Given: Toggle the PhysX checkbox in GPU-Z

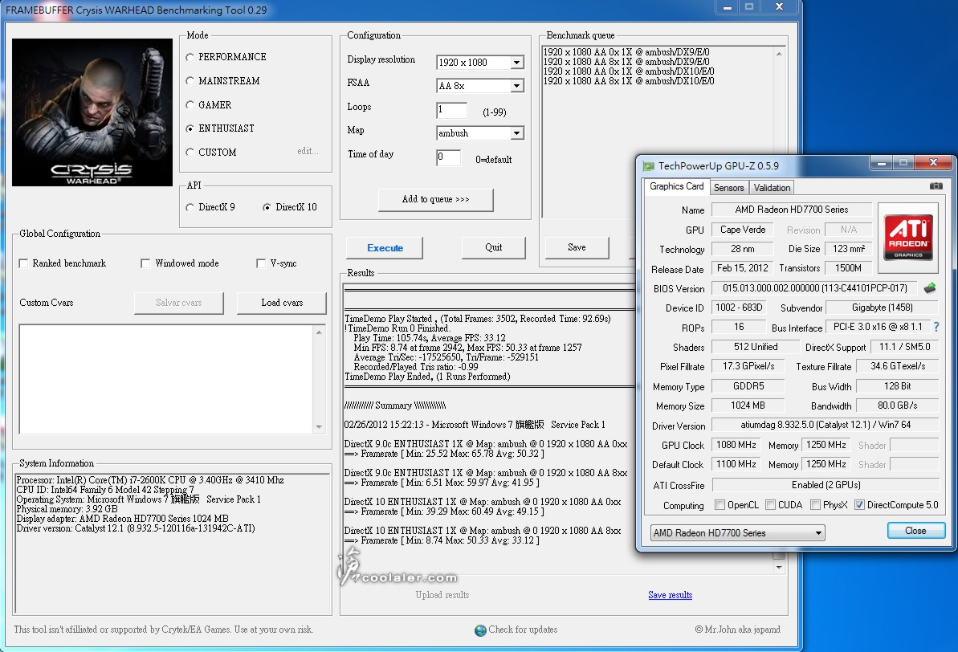Looking at the screenshot, I should pyautogui.click(x=815, y=505).
